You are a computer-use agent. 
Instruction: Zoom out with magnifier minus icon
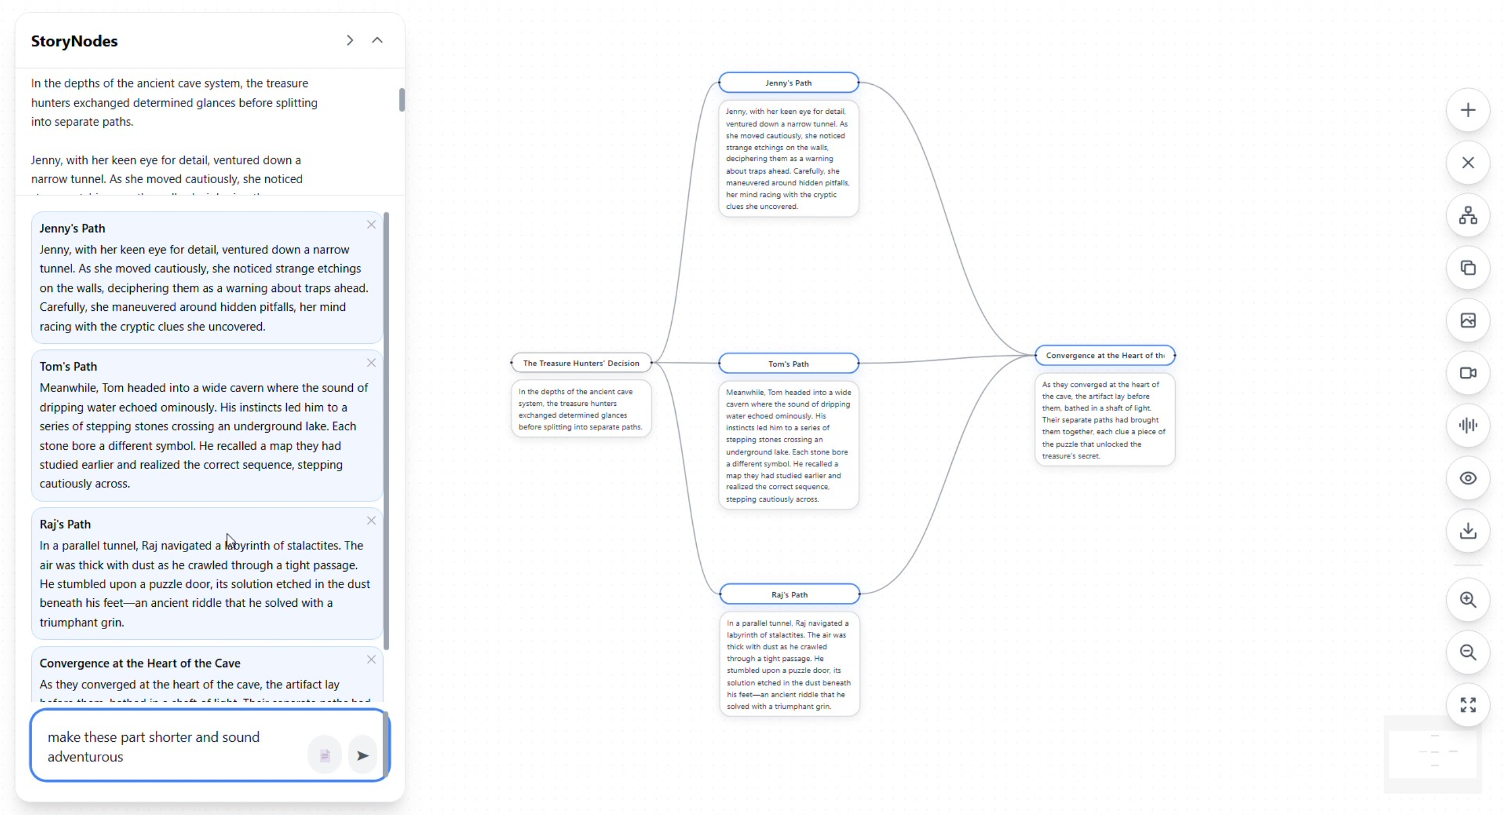click(1467, 652)
